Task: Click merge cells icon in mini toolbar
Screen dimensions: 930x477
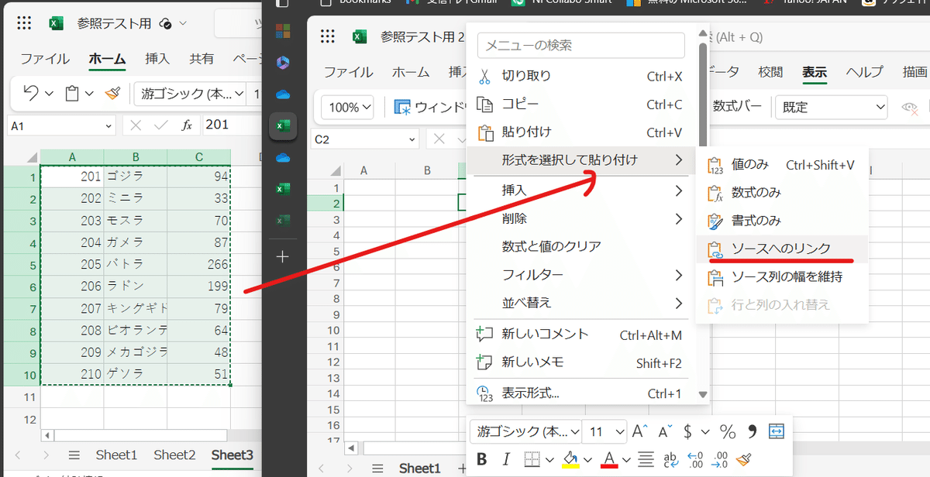Action: coord(777,431)
